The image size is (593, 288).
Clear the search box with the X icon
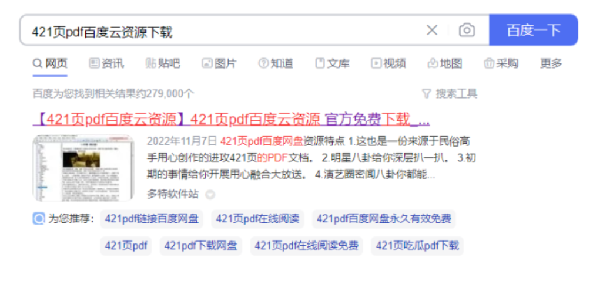click(x=431, y=30)
